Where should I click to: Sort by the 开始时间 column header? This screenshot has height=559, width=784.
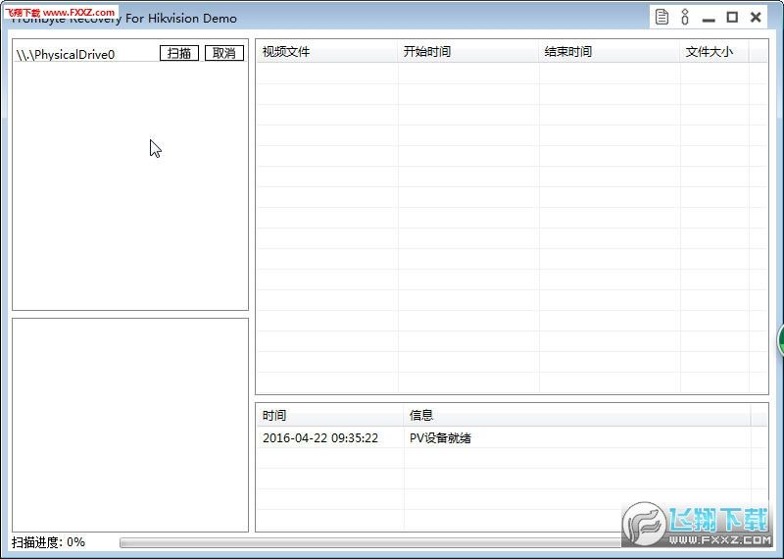tap(468, 52)
